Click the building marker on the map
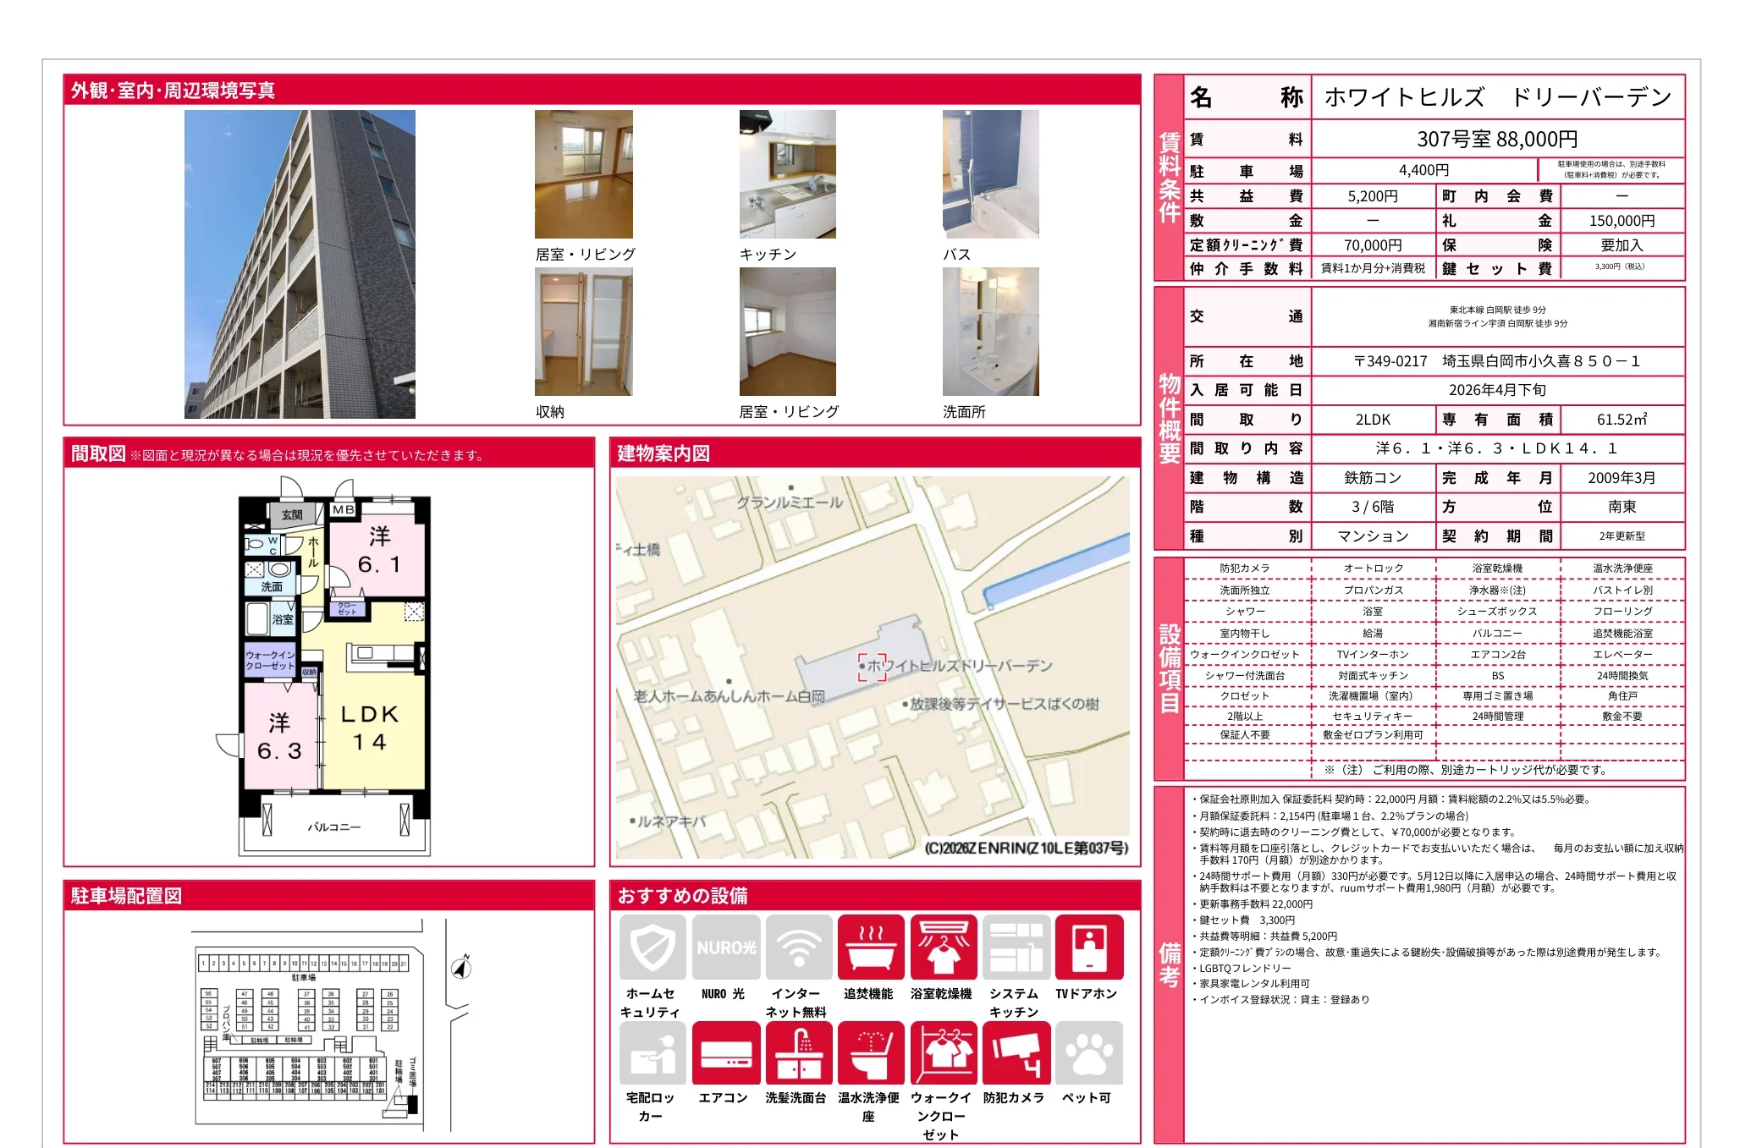 point(872,667)
